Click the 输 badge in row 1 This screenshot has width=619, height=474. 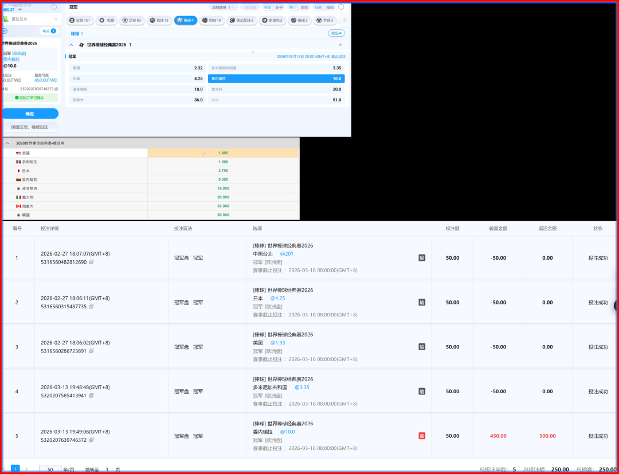pos(422,258)
